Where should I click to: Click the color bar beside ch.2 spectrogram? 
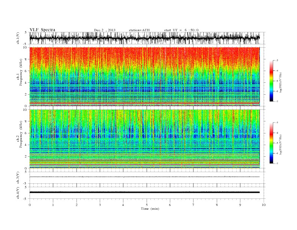point(271,143)
